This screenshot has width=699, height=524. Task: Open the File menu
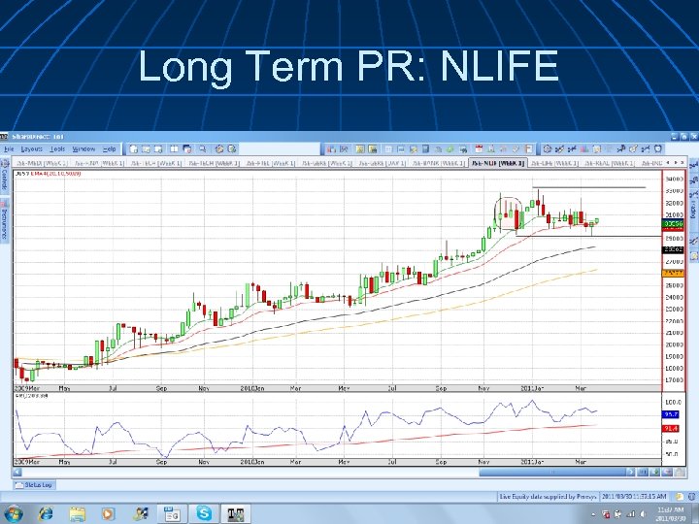point(9,149)
